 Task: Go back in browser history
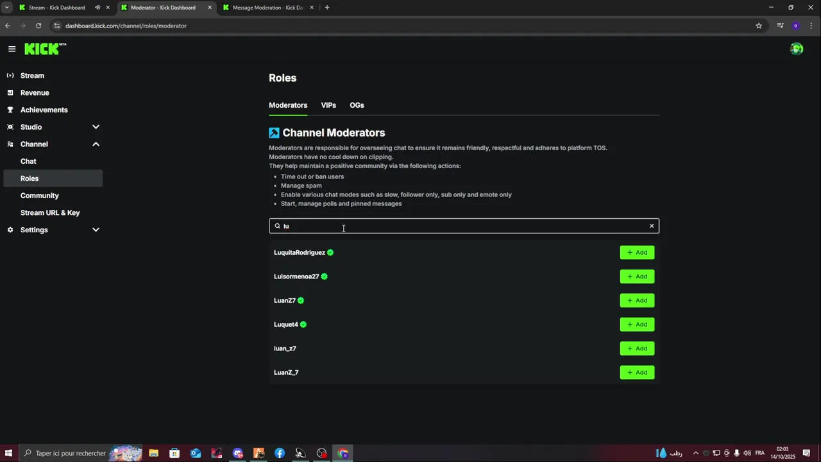(x=8, y=26)
